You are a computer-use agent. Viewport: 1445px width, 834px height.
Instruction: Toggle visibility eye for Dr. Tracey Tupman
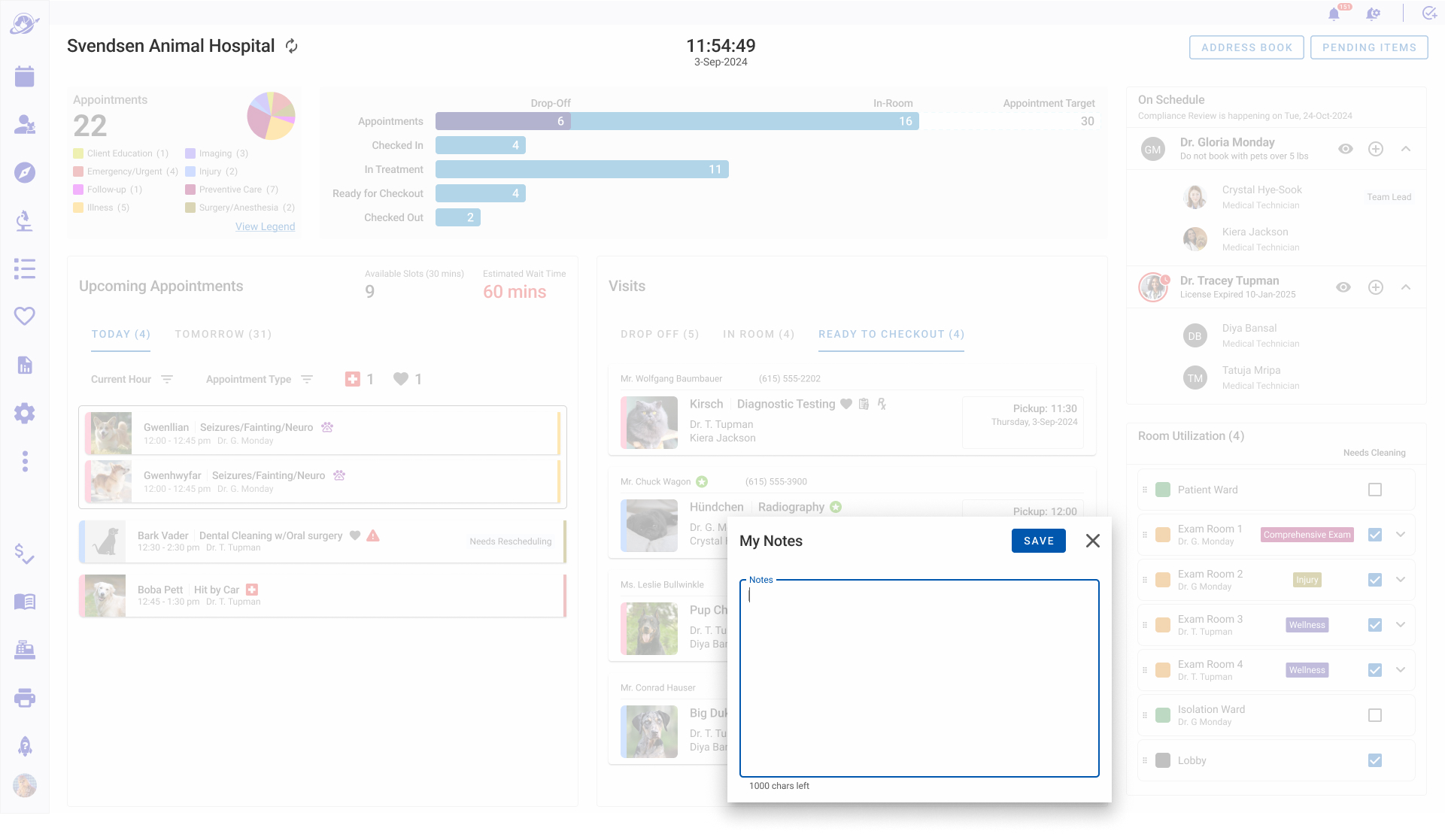pos(1343,287)
